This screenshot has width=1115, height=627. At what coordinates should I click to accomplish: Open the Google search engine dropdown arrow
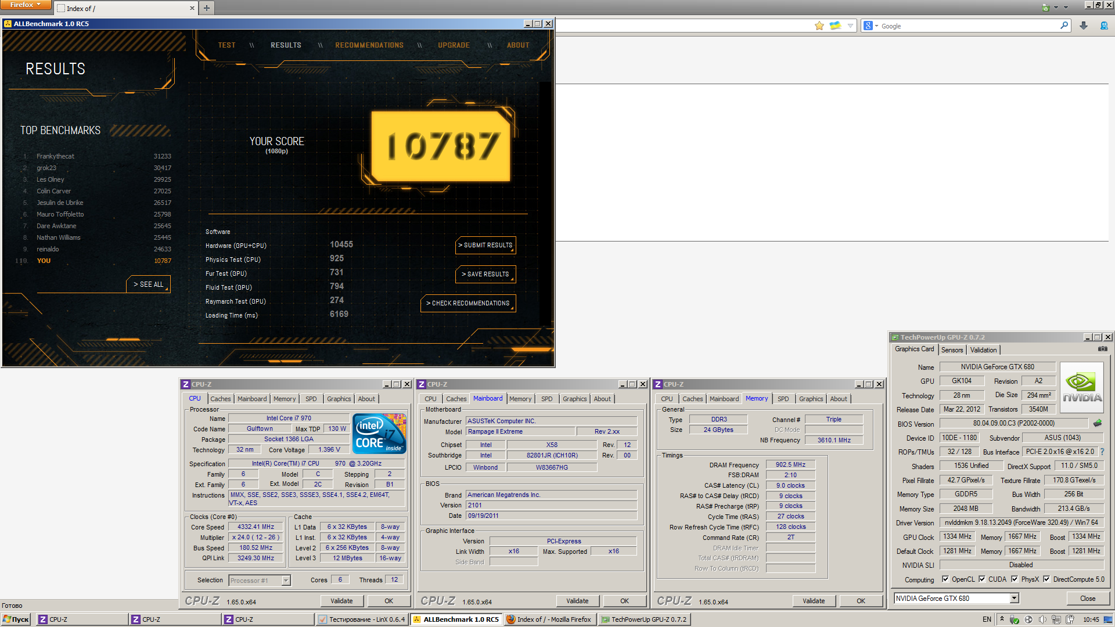pos(876,26)
